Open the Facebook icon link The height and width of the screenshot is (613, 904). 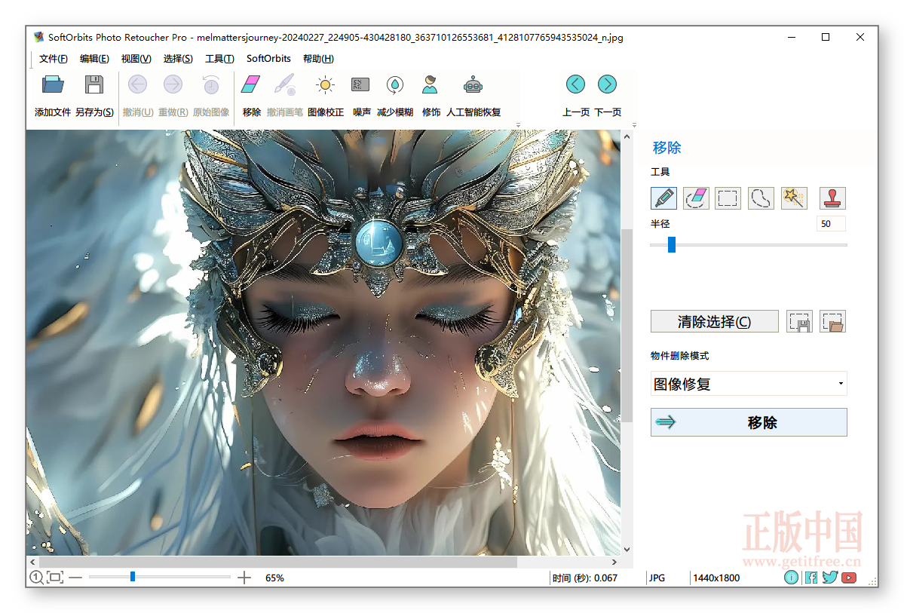(x=811, y=578)
